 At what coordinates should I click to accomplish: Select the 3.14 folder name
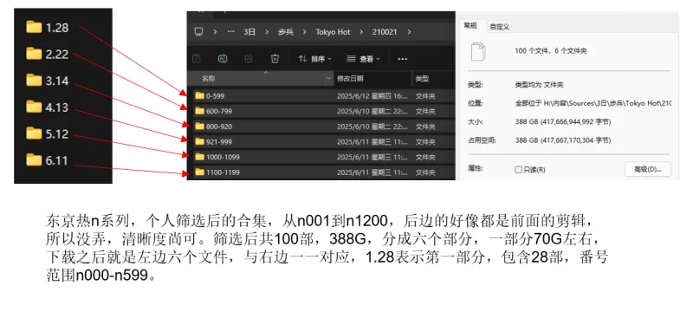pyautogui.click(x=57, y=81)
